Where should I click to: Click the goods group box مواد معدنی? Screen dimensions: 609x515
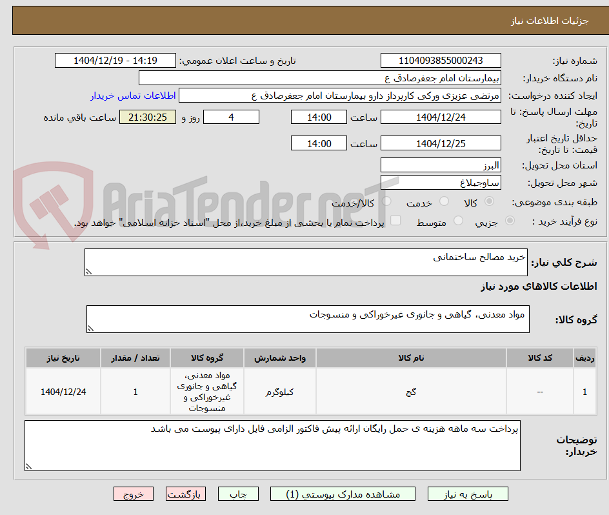coord(308,319)
